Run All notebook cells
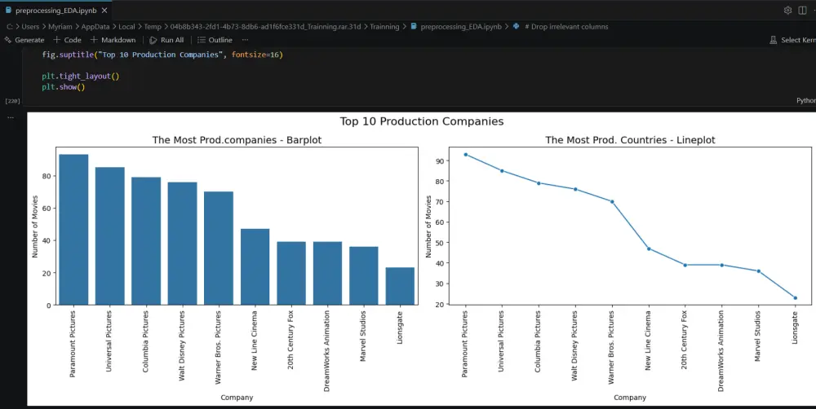Image resolution: width=816 pixels, height=409 pixels. [x=166, y=40]
